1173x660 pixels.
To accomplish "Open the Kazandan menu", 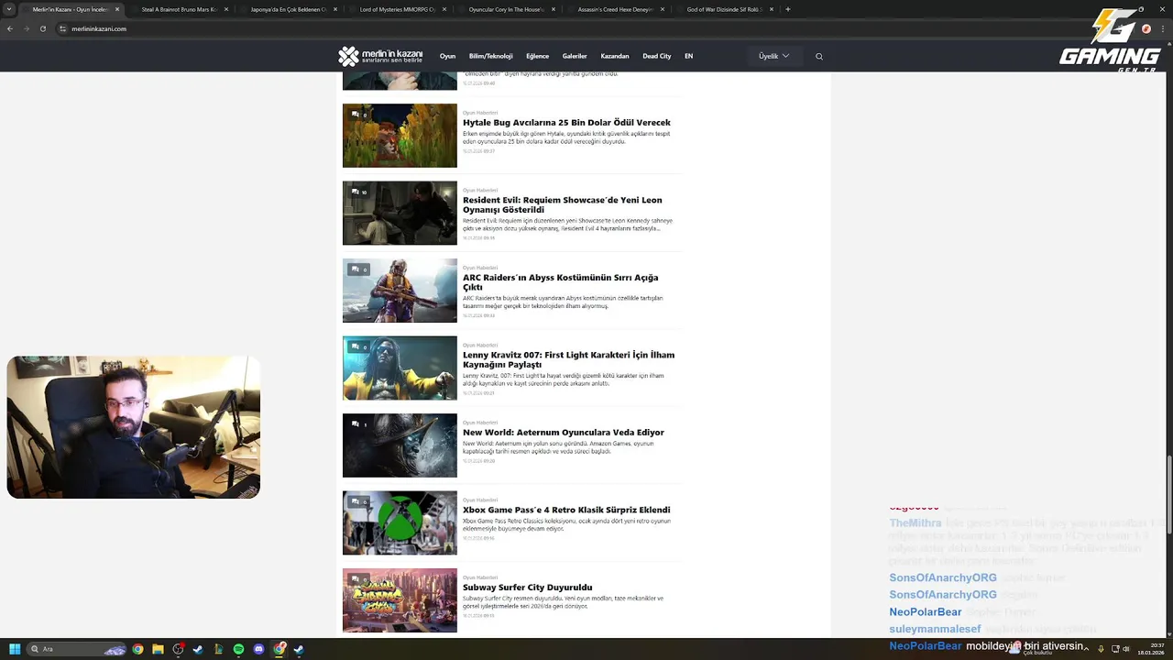I will [x=615, y=56].
